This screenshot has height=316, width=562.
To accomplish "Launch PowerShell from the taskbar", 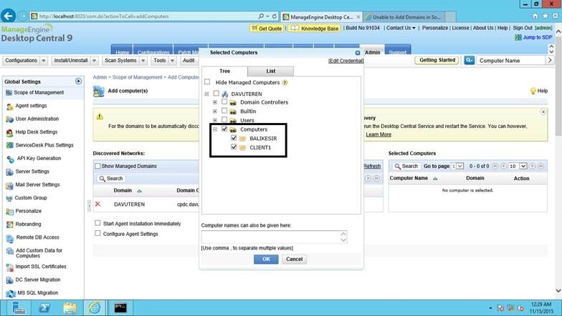I will click(x=44, y=307).
